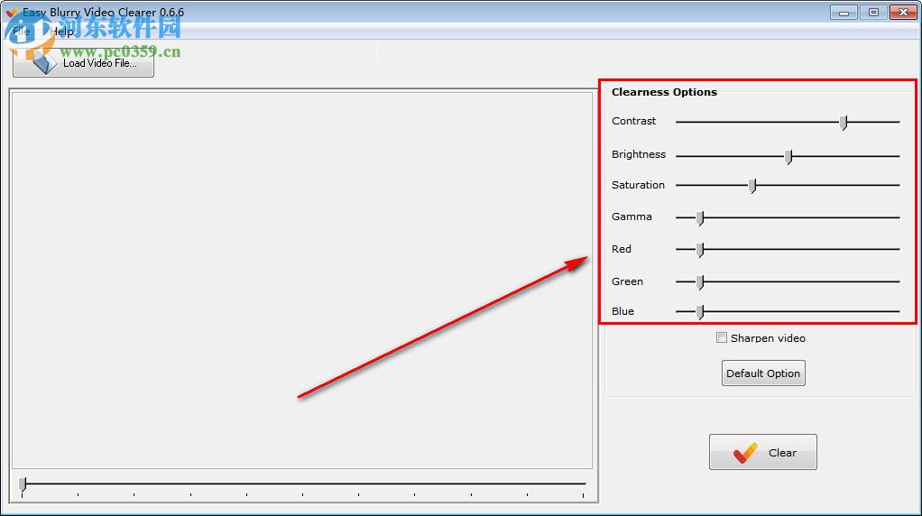Click the Gamma label
This screenshot has height=516, width=922.
(x=632, y=217)
